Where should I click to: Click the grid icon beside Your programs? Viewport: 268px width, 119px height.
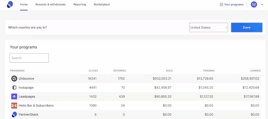tap(221, 5)
